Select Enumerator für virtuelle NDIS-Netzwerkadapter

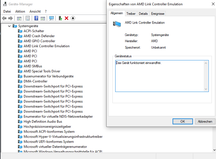click(58, 117)
